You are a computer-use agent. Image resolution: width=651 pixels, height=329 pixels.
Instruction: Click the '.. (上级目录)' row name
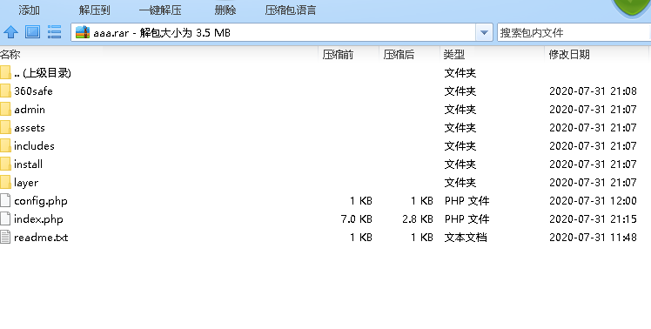(x=43, y=73)
